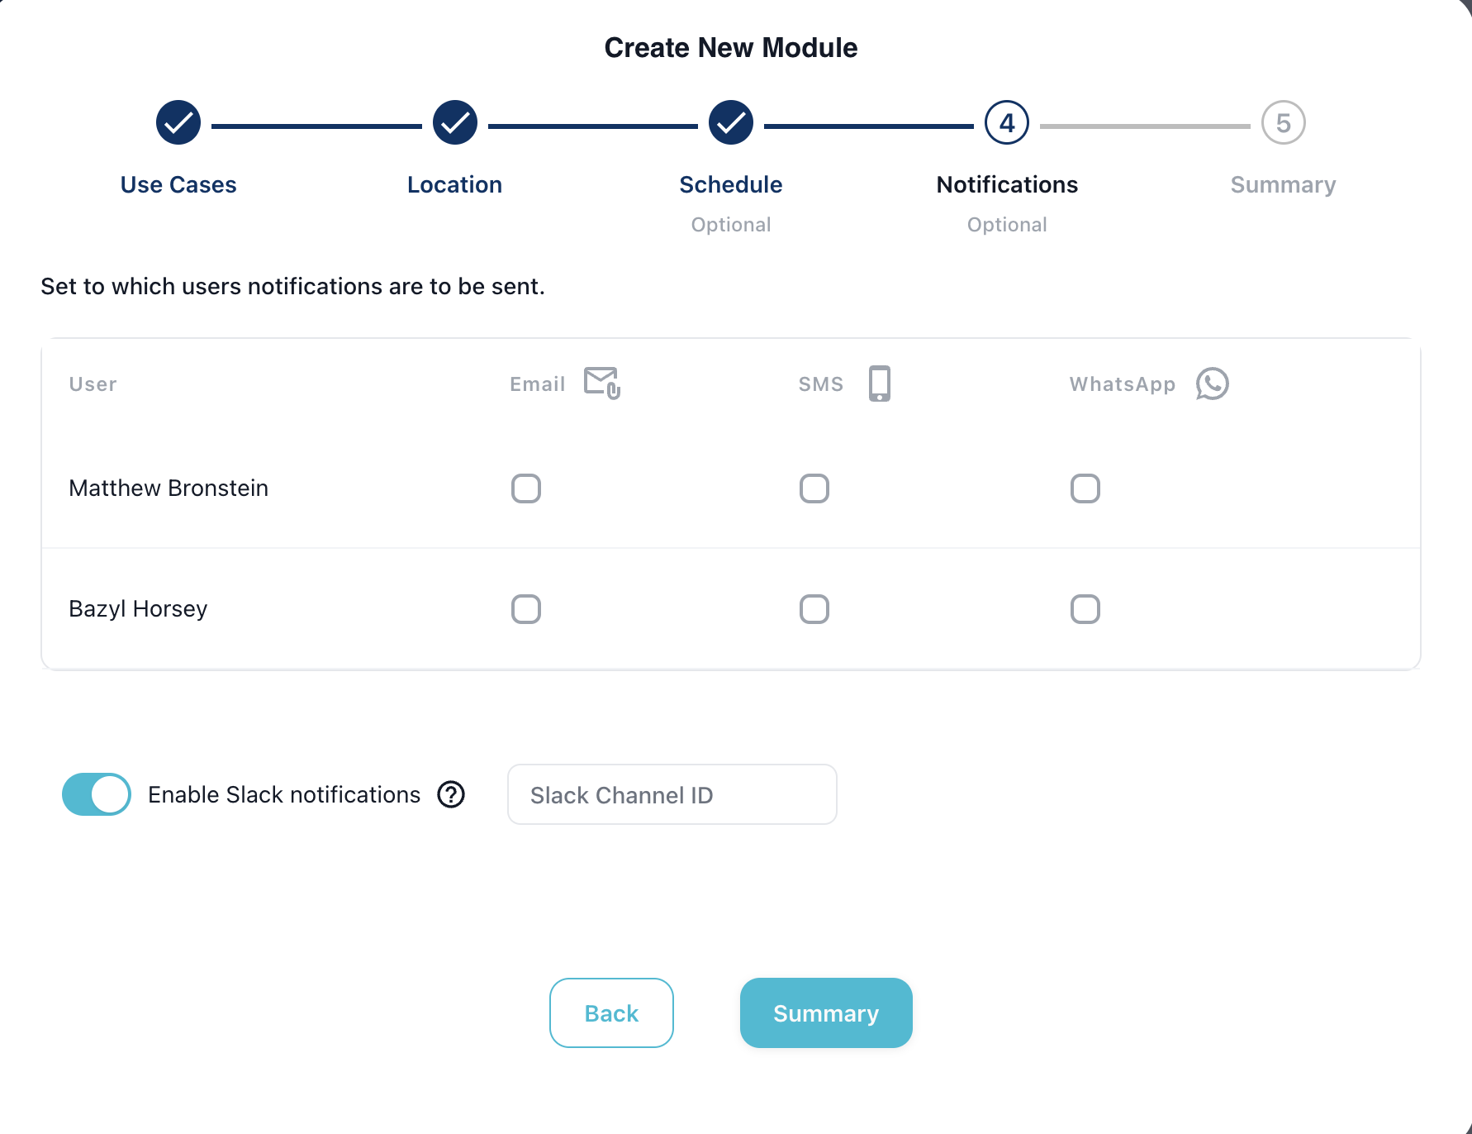Image resolution: width=1472 pixels, height=1134 pixels.
Task: Disable the Enable Slack notifications toggle
Action: coord(96,794)
